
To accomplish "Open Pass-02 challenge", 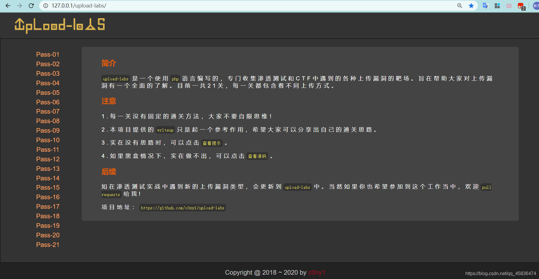I will pos(48,64).
